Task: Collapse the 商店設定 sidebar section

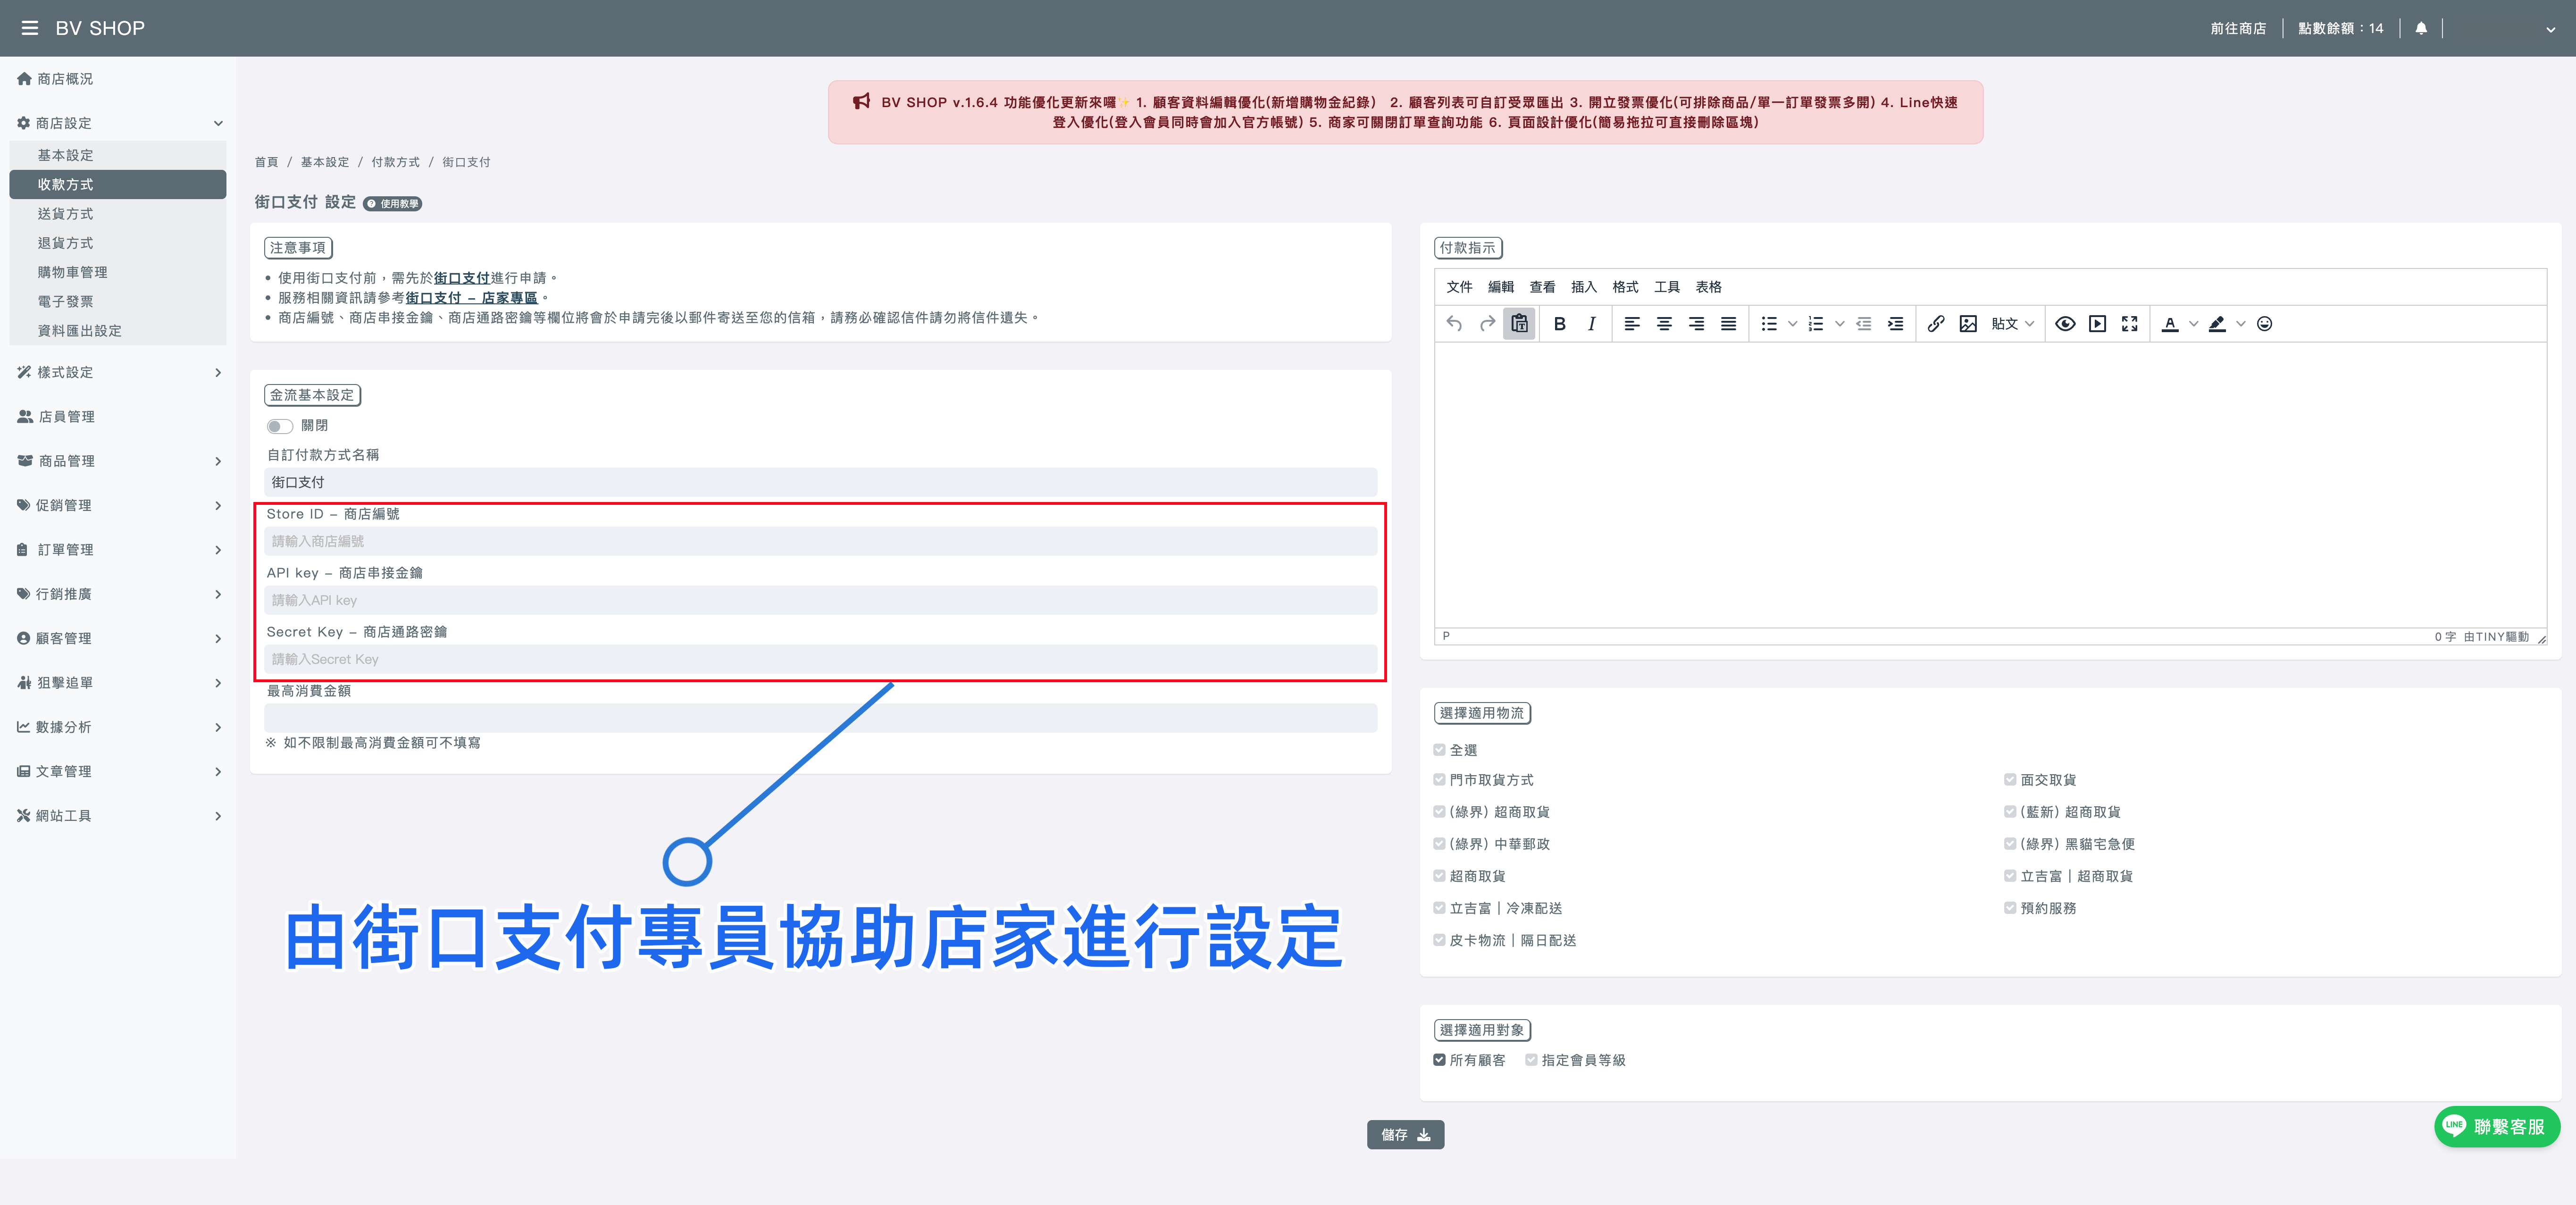Action: pos(118,123)
